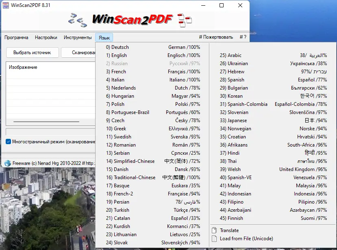Choose 12) Romanian language

pyautogui.click(x=153, y=145)
